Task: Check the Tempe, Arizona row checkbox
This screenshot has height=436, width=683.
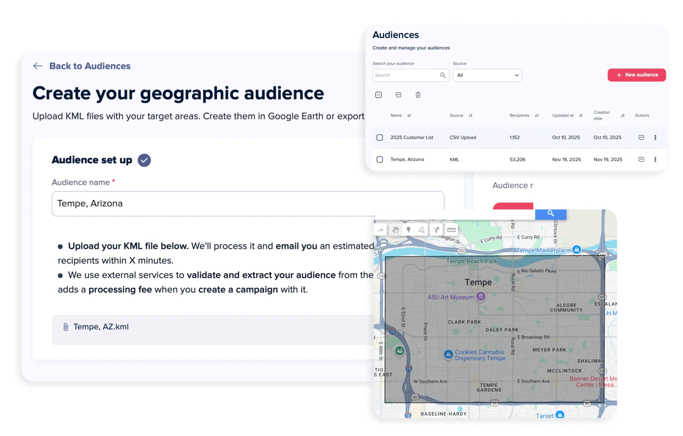Action: coord(380,160)
